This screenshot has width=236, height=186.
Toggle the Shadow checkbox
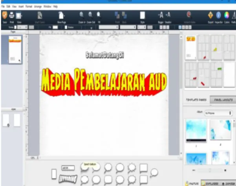point(66,27)
